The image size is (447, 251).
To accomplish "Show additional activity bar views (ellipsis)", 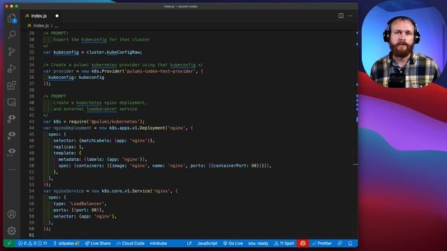I will (12, 169).
